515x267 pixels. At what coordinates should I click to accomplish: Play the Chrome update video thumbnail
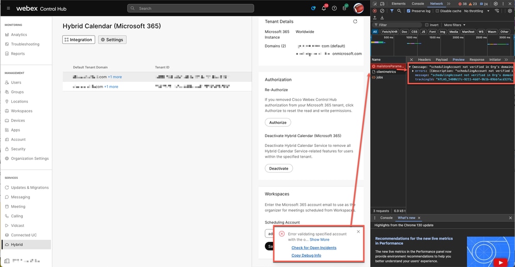[500, 262]
